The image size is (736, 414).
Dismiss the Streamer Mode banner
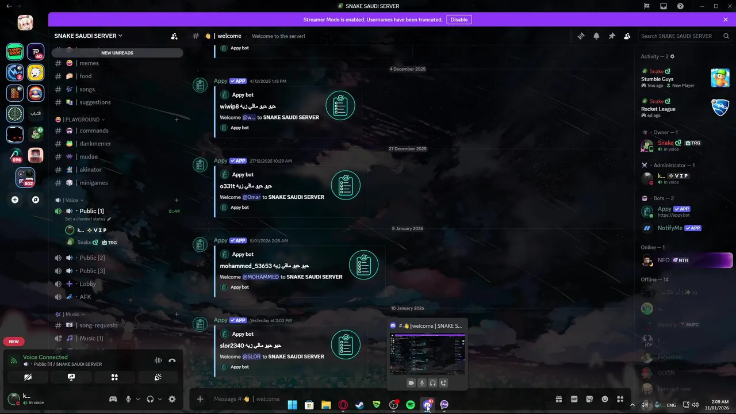[x=726, y=20]
